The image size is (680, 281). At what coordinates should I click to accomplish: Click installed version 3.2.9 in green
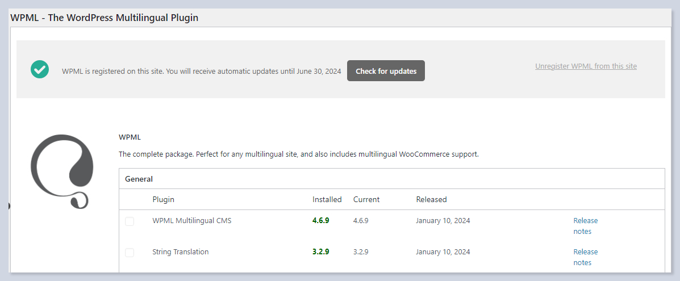click(320, 252)
